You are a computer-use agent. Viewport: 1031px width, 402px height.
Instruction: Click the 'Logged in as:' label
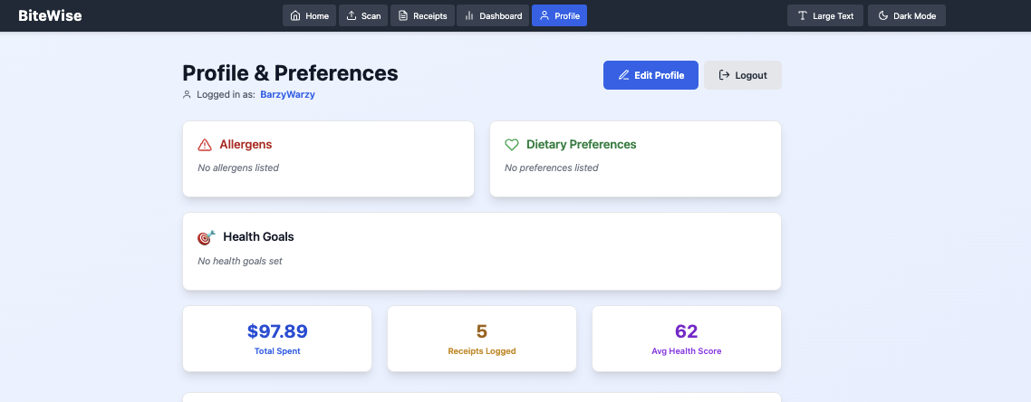pyautogui.click(x=226, y=94)
